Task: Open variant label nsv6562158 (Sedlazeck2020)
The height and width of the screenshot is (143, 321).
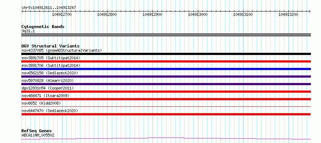Action: 50,73
